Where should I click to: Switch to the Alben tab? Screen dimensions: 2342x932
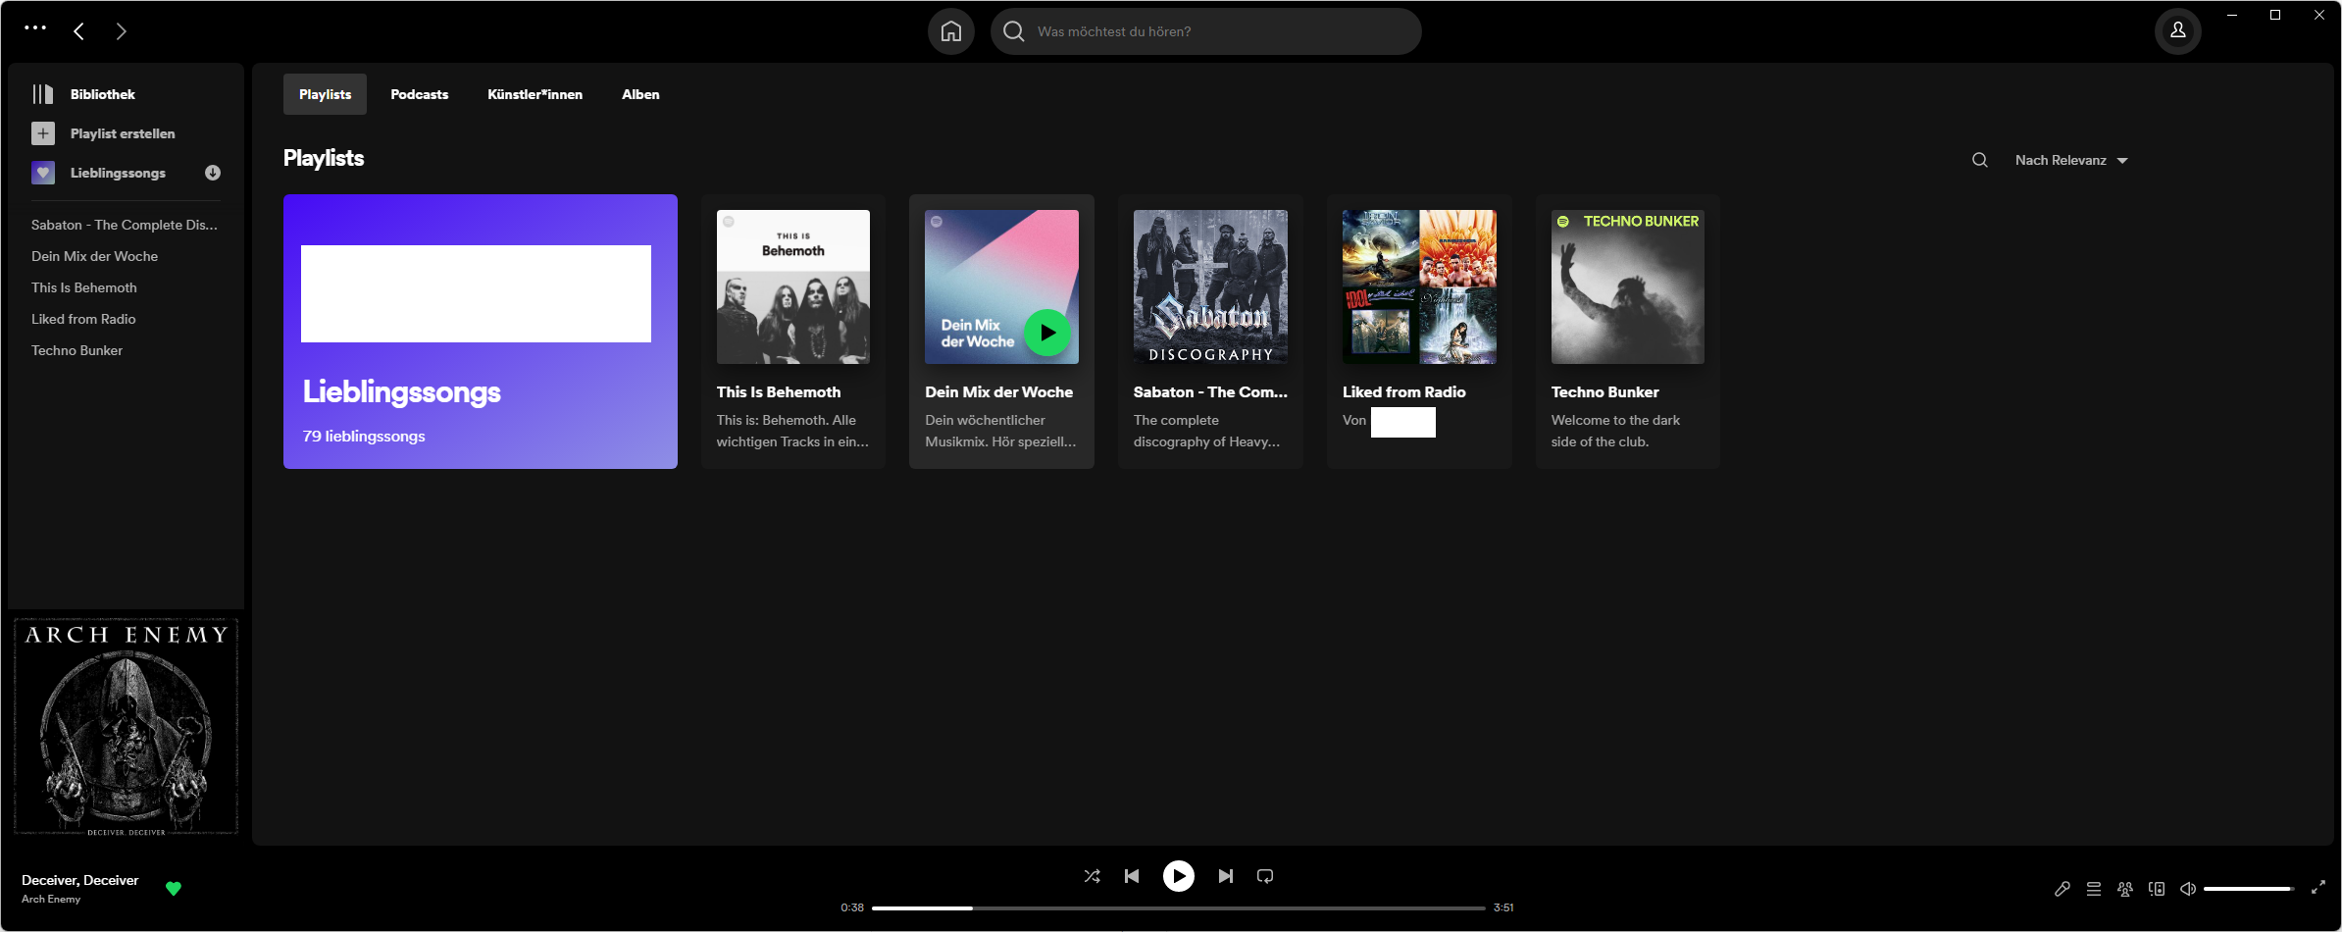coord(639,93)
